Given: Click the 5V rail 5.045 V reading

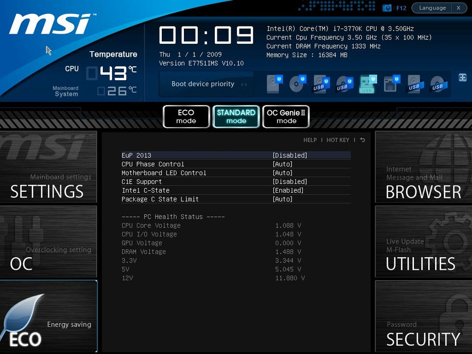Looking at the screenshot, I should click(x=288, y=269).
